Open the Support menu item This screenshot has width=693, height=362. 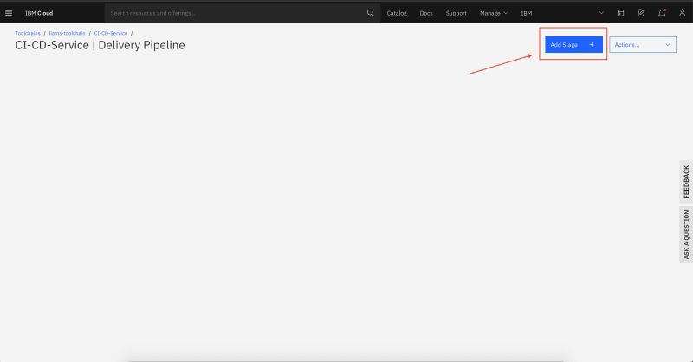[457, 13]
